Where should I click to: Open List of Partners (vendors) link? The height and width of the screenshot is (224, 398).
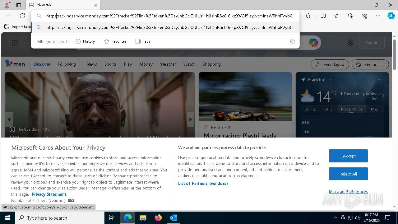203,183
